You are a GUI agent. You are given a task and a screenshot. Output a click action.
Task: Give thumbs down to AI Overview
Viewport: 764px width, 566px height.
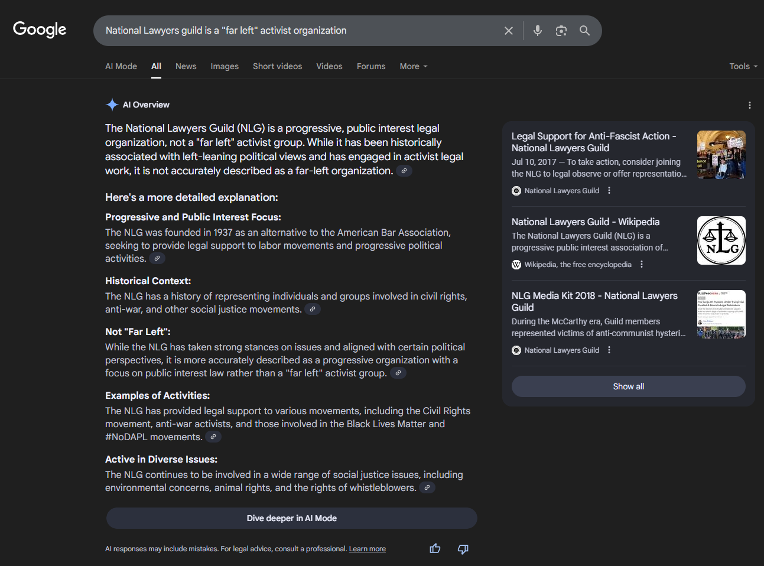(x=463, y=549)
